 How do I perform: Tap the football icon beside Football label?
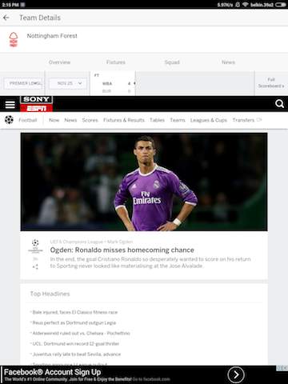point(9,120)
